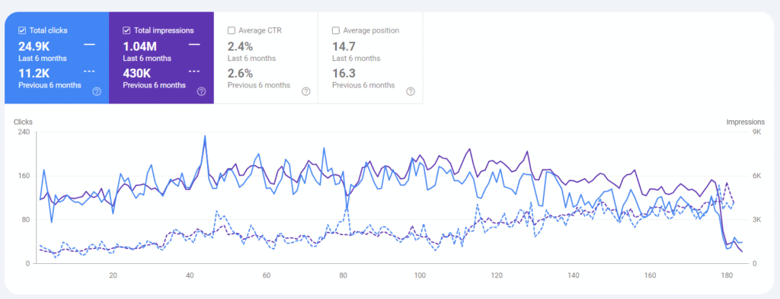The image size is (780, 299).
Task: Click the 240 clicks axis label
Action: pos(24,132)
